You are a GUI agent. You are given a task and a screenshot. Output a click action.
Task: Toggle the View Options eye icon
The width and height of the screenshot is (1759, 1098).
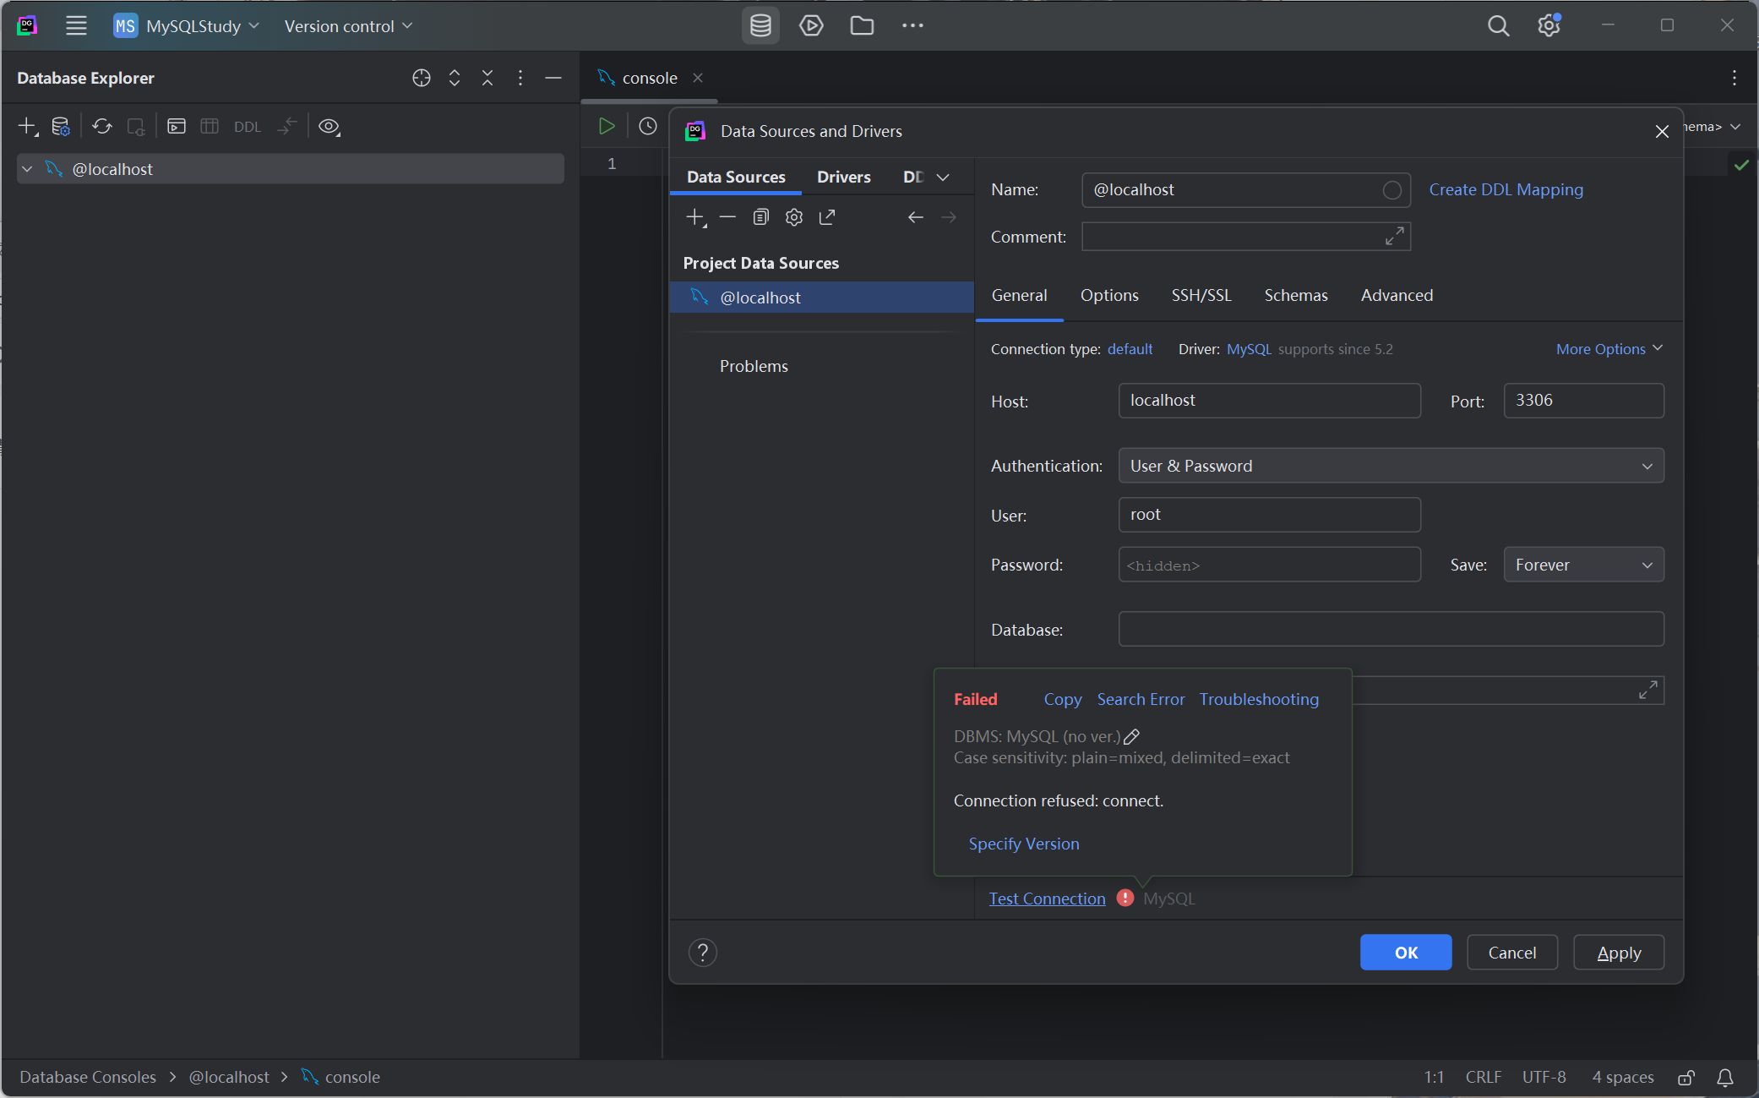[x=329, y=127]
